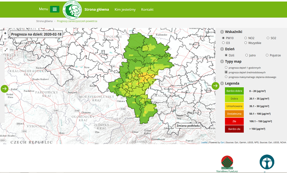Select the Jutro day option

[247, 55]
